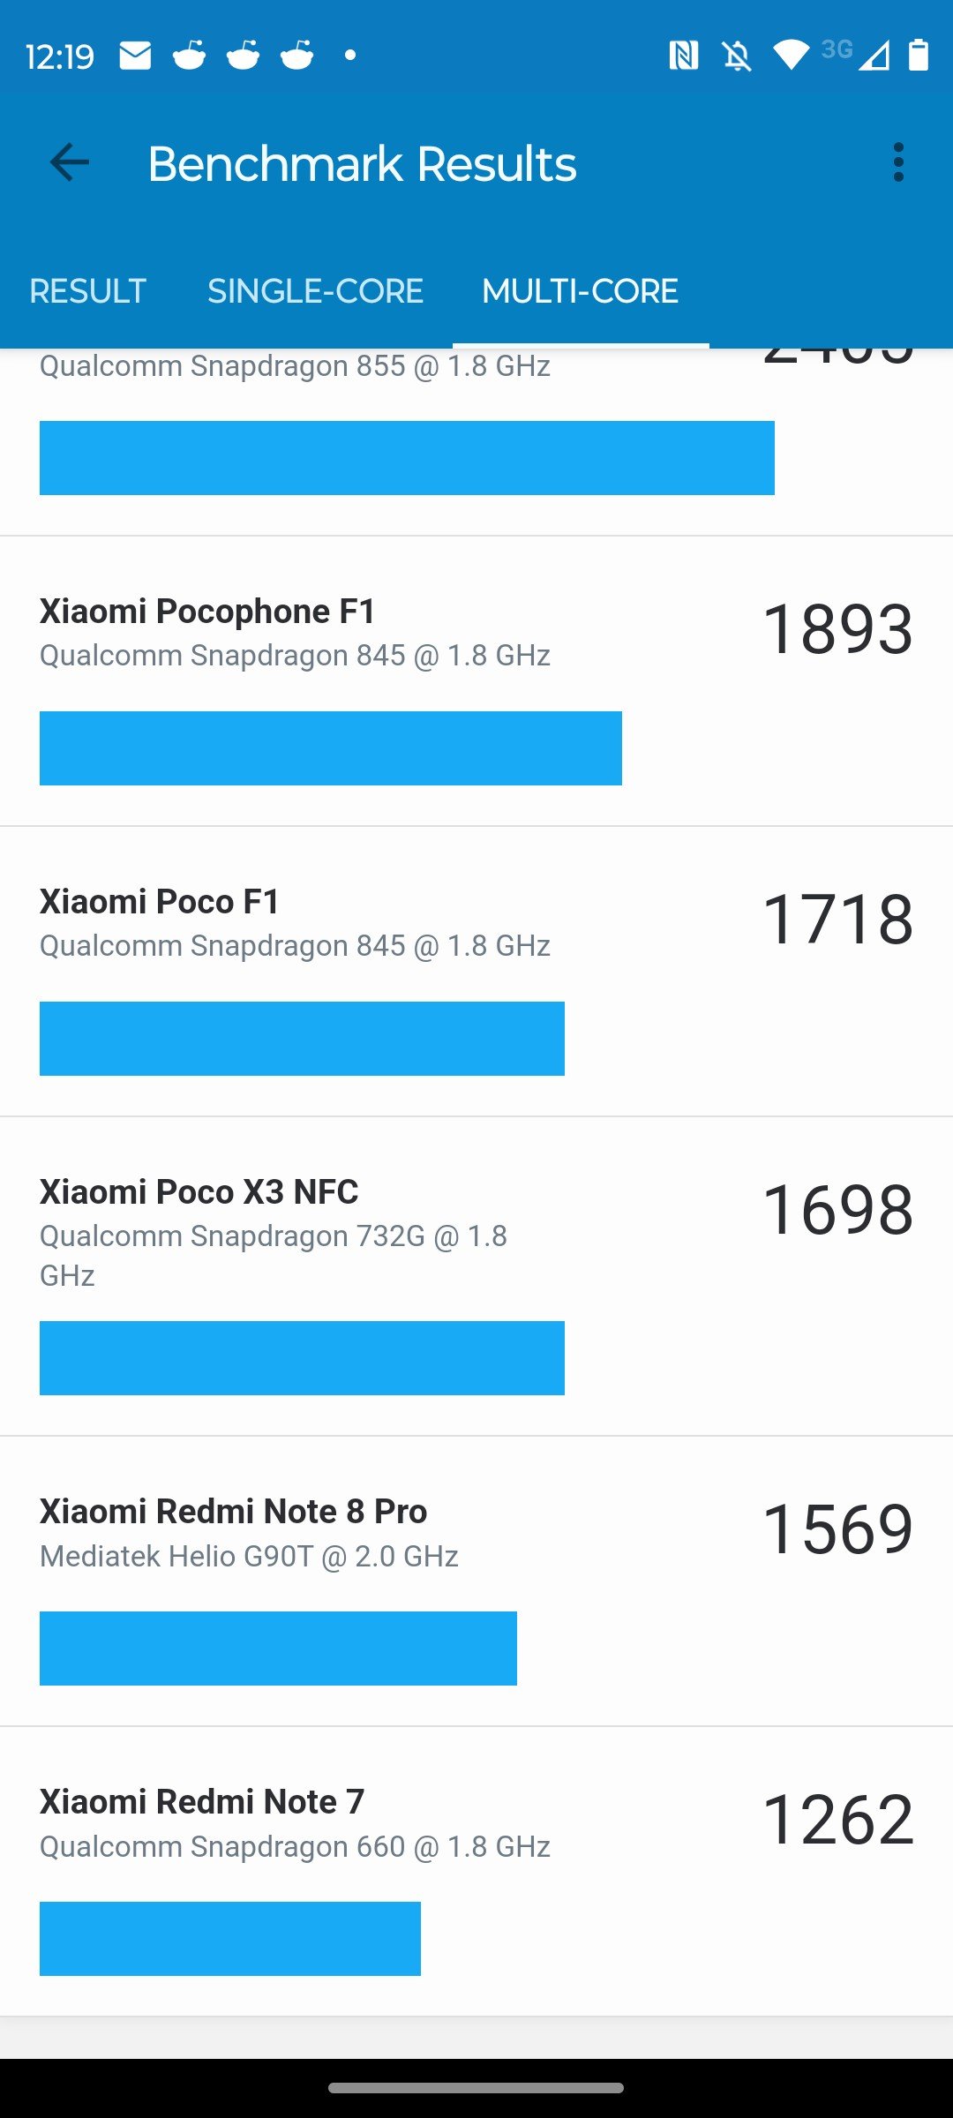Tap the Redmi Note 7 score bar
This screenshot has height=2118, width=953.
pos(230,1939)
